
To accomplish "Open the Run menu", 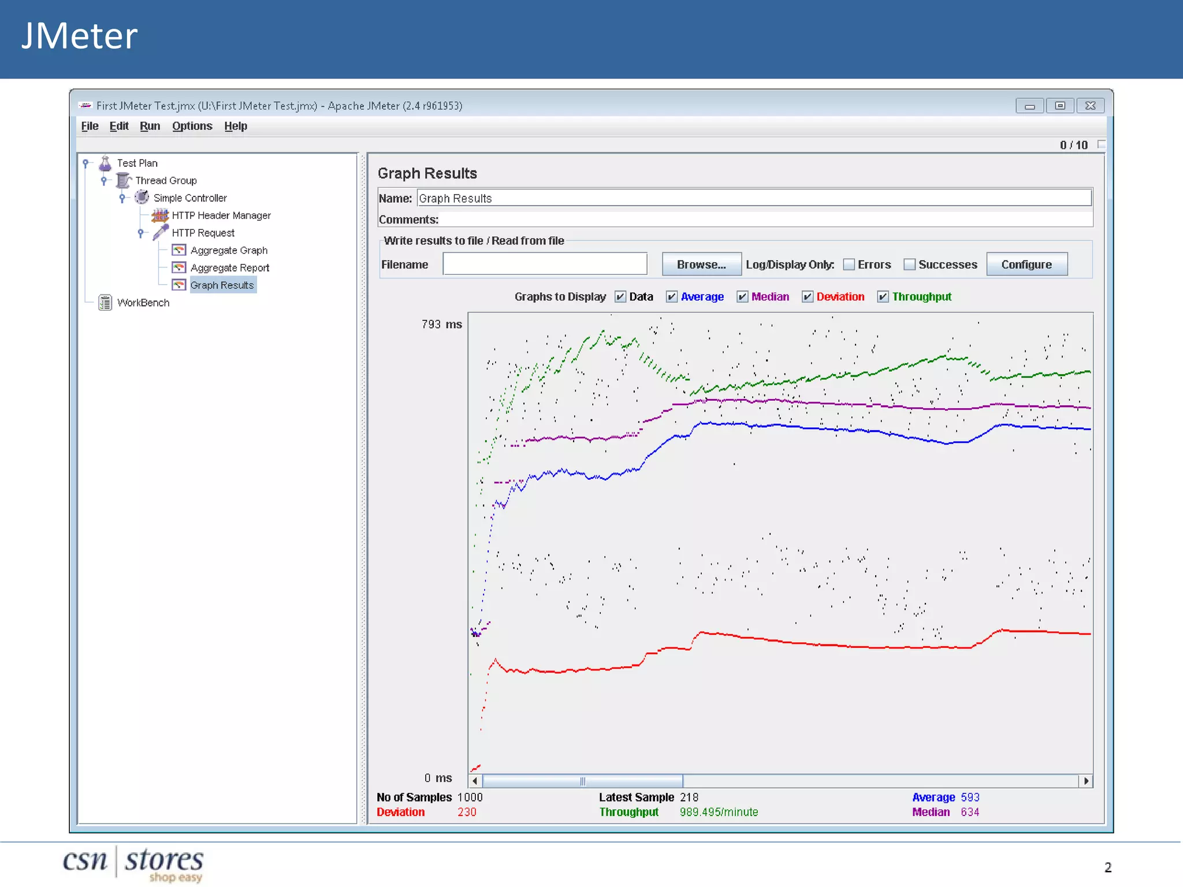I will tap(150, 126).
